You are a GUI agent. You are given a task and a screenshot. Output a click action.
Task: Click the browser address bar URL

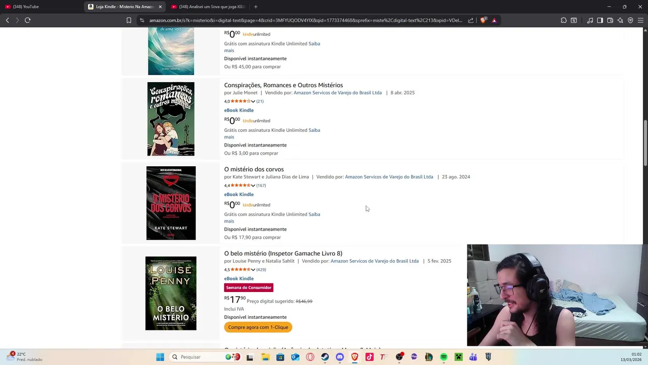tap(306, 20)
